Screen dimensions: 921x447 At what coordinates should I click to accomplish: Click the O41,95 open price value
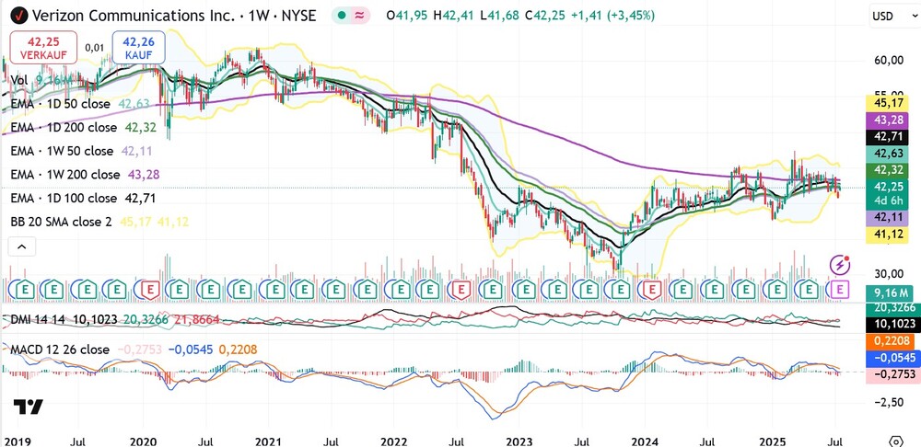406,16
